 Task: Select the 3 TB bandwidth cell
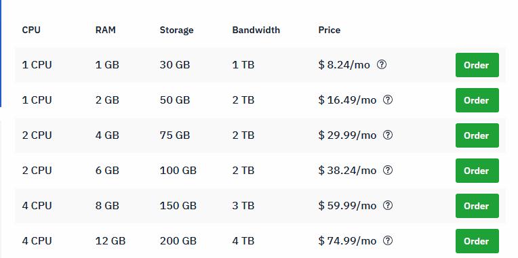[x=243, y=206]
